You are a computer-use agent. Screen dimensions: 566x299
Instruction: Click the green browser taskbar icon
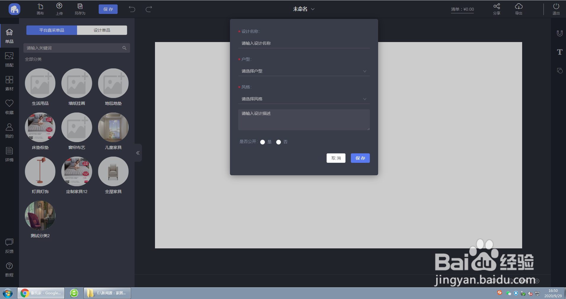point(74,293)
